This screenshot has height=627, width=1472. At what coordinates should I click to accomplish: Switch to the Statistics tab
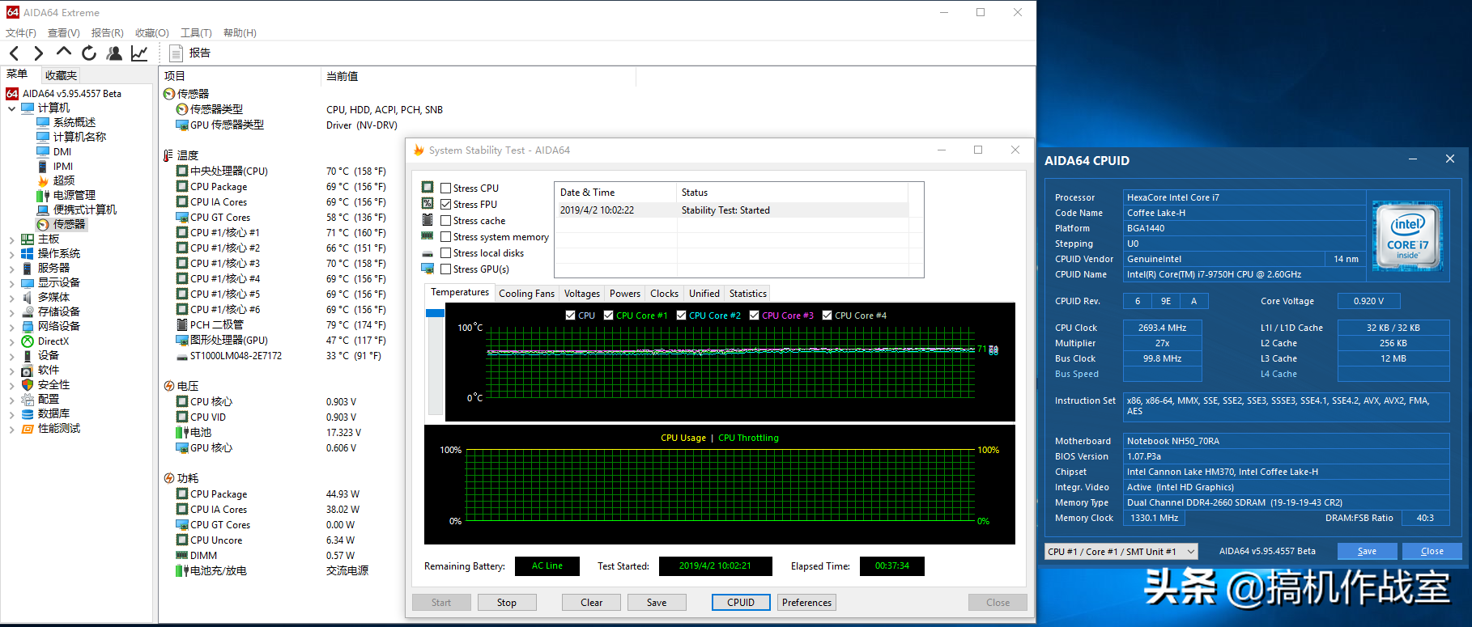[x=747, y=294]
